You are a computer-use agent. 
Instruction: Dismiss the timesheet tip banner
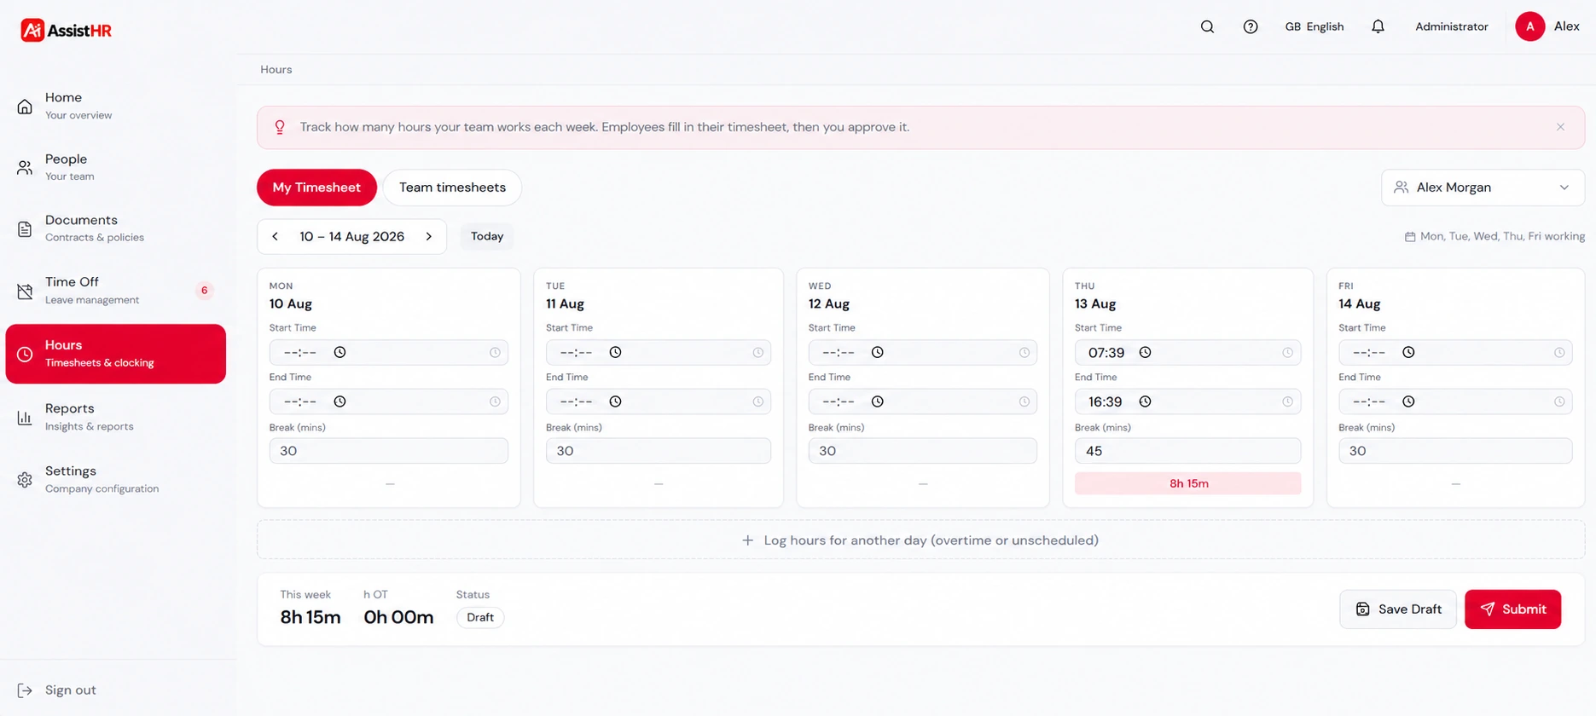[x=1560, y=127]
